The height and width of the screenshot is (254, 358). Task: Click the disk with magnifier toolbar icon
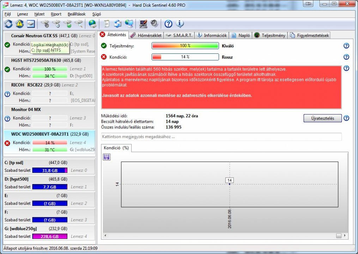point(79,24)
